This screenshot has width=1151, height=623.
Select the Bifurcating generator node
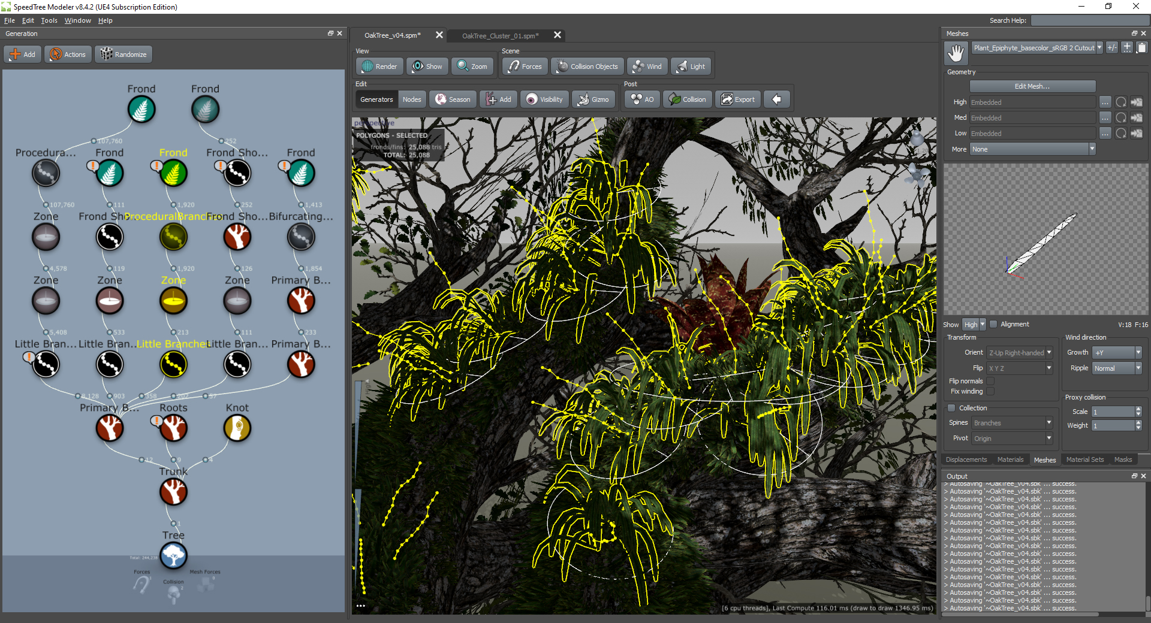point(301,237)
